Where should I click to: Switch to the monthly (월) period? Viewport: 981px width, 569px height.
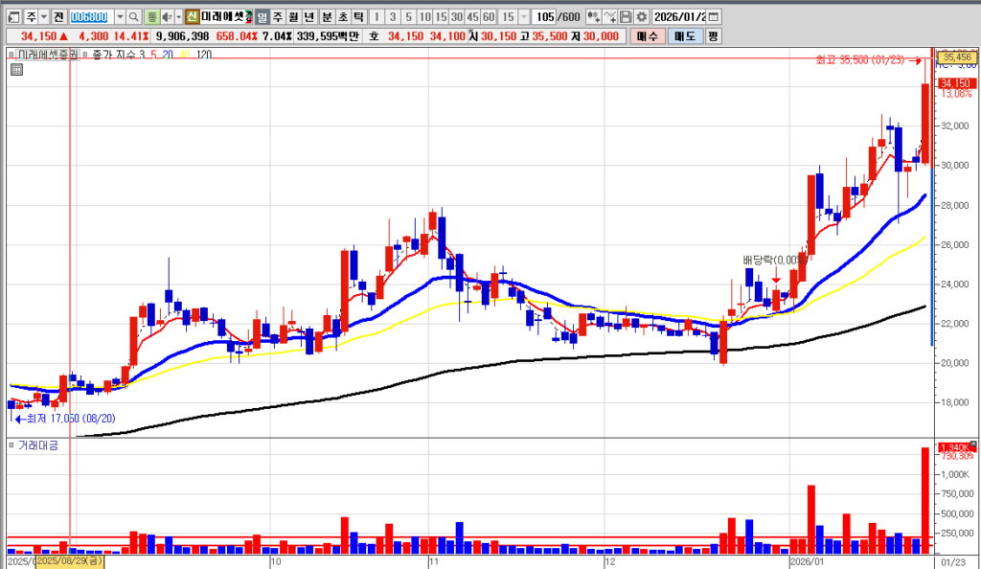pyautogui.click(x=293, y=17)
